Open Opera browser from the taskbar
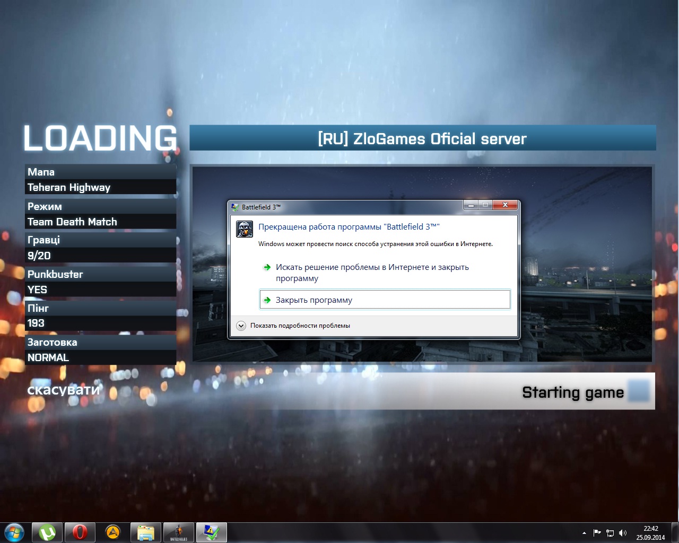Viewport: 679px width, 543px height. [80, 532]
